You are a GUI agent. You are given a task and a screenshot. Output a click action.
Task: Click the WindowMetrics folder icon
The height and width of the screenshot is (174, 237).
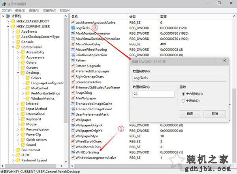(28, 98)
